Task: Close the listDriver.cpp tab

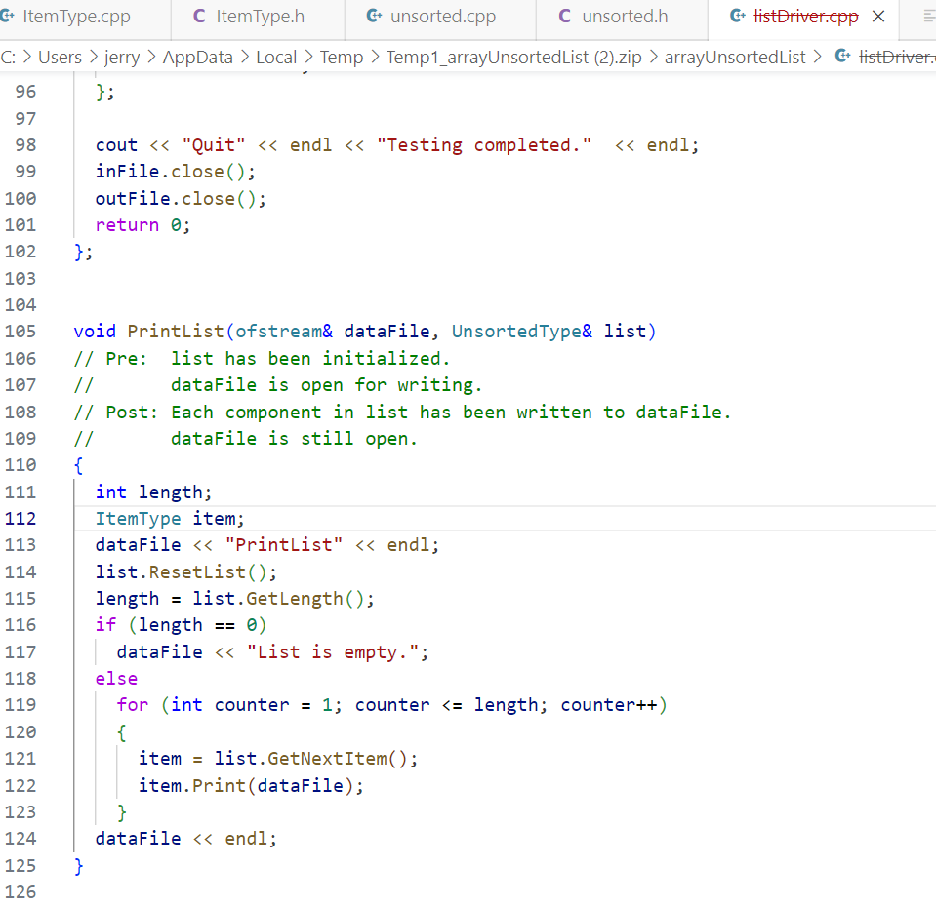Action: point(877,16)
